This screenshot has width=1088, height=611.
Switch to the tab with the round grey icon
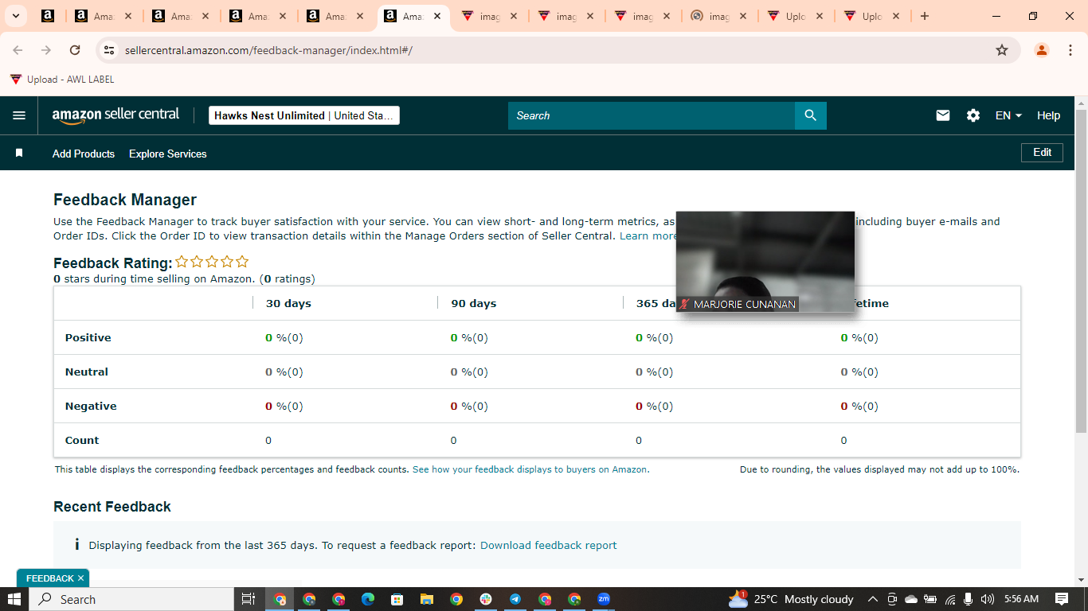[718, 16]
